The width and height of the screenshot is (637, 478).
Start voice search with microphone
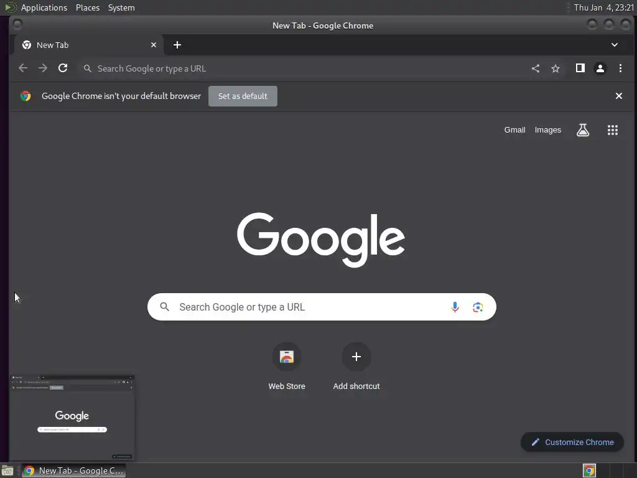point(455,307)
